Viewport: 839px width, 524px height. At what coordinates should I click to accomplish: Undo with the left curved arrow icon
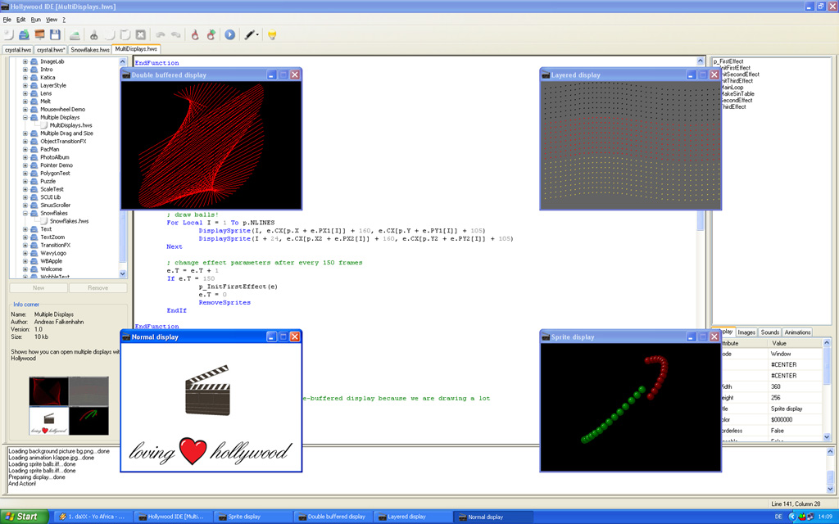(x=161, y=34)
